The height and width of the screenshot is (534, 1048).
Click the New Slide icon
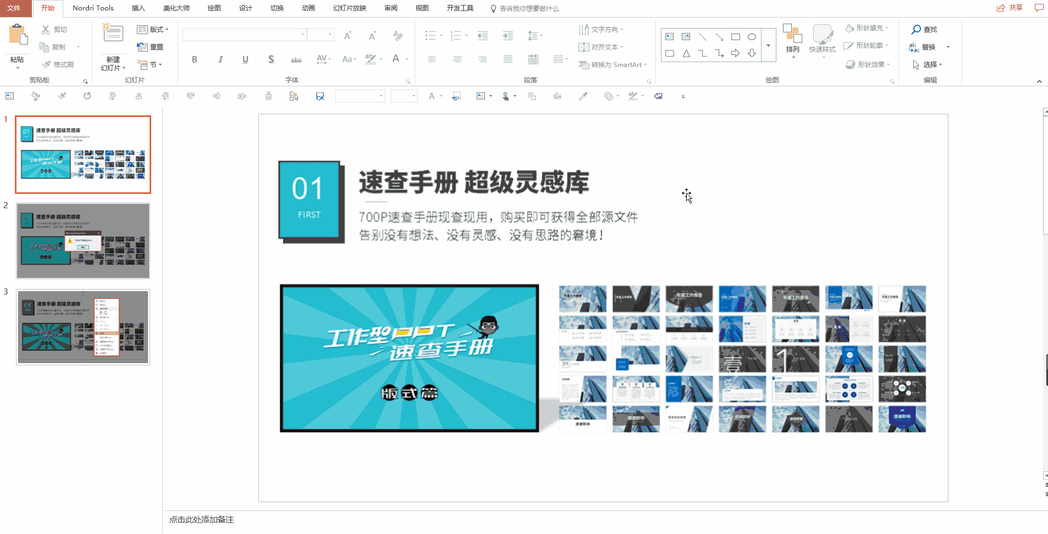pyautogui.click(x=113, y=34)
